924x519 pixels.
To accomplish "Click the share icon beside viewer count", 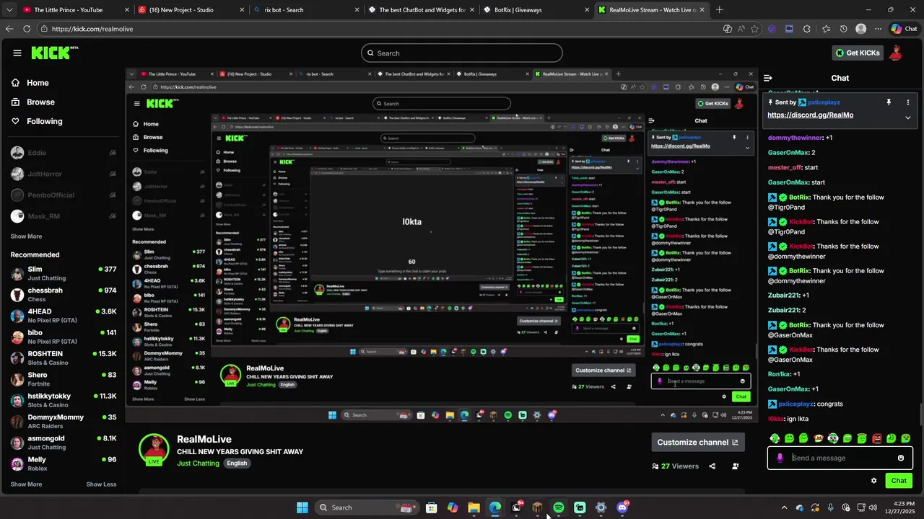I will pos(712,466).
